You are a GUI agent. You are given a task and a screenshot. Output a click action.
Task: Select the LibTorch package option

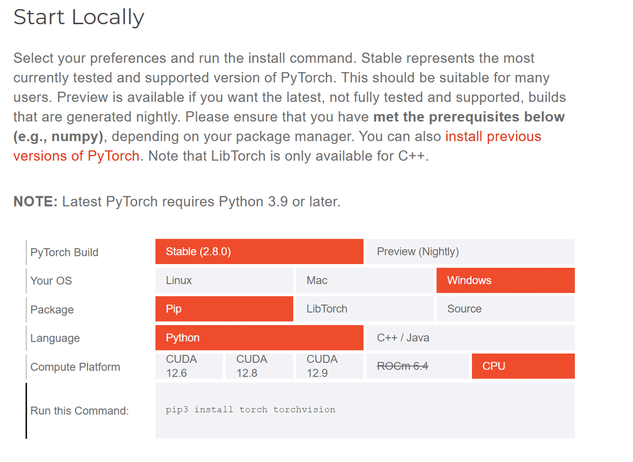[365, 309]
